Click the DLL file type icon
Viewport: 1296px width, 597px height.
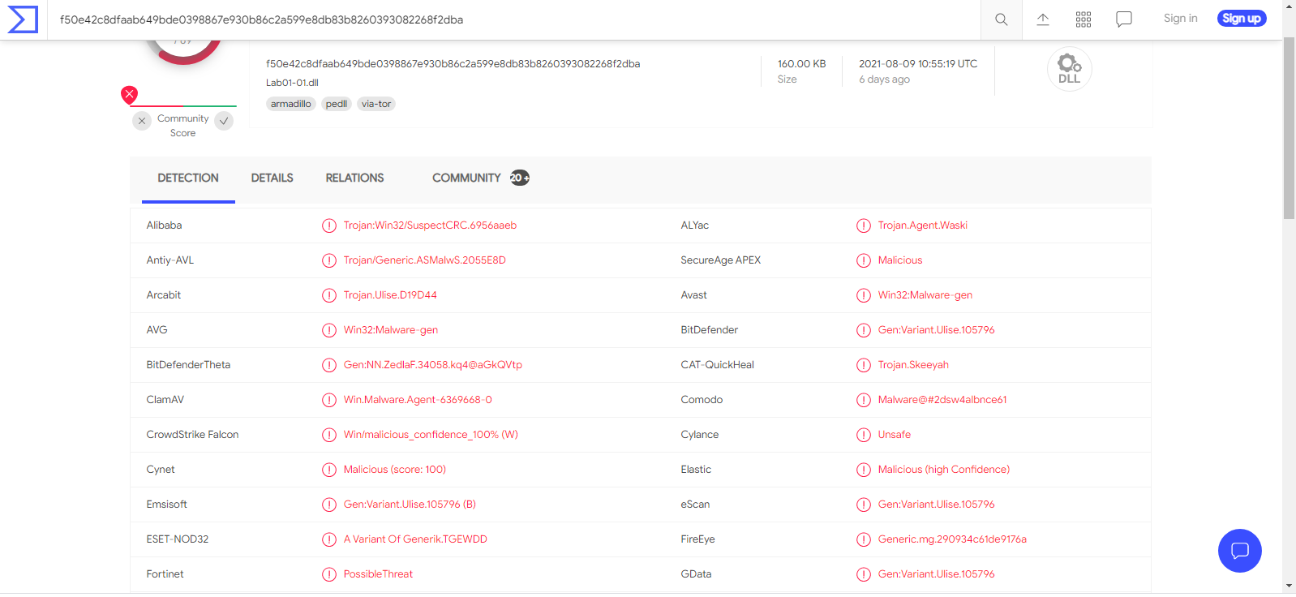(x=1069, y=69)
